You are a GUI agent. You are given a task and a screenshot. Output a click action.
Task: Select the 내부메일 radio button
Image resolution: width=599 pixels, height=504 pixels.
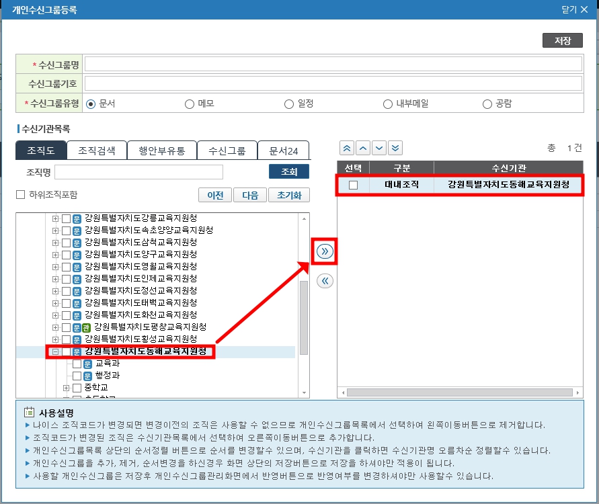[x=388, y=104]
